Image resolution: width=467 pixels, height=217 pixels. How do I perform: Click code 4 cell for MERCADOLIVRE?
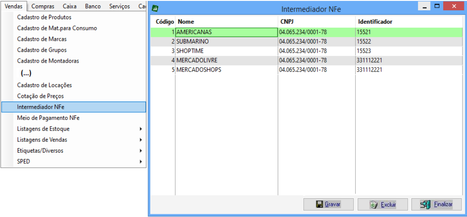(x=163, y=60)
